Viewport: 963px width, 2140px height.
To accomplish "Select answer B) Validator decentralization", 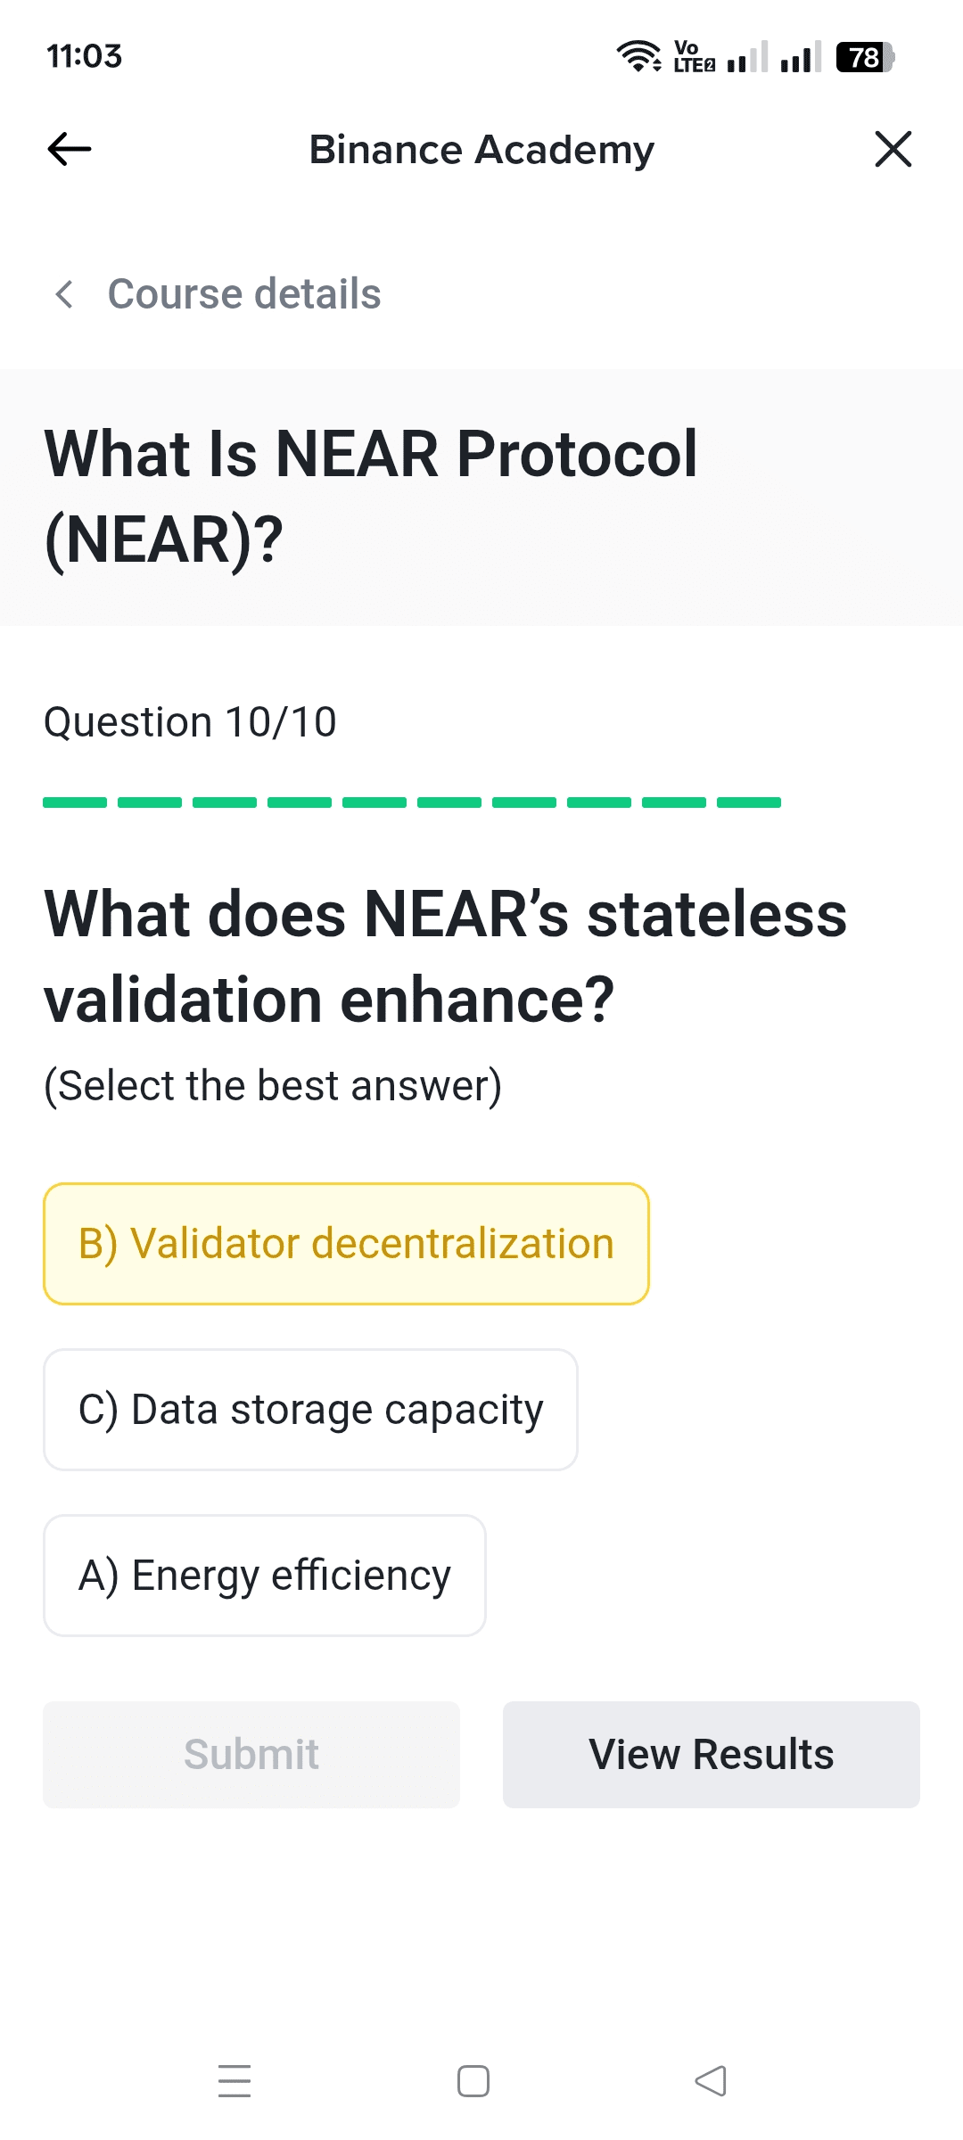I will pos(346,1244).
